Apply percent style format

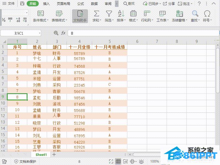4,20
